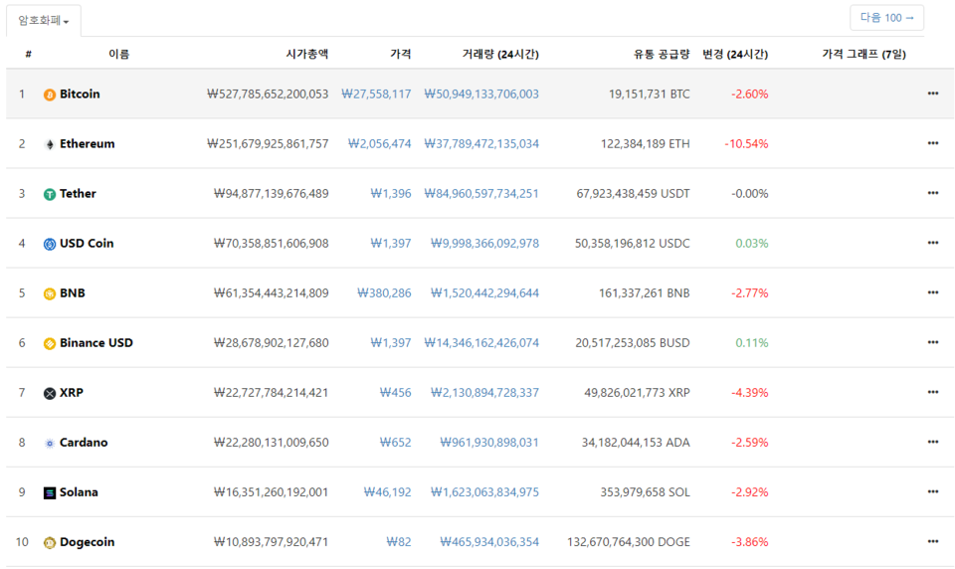
Task: Click the Solana logo icon
Action: tap(50, 492)
